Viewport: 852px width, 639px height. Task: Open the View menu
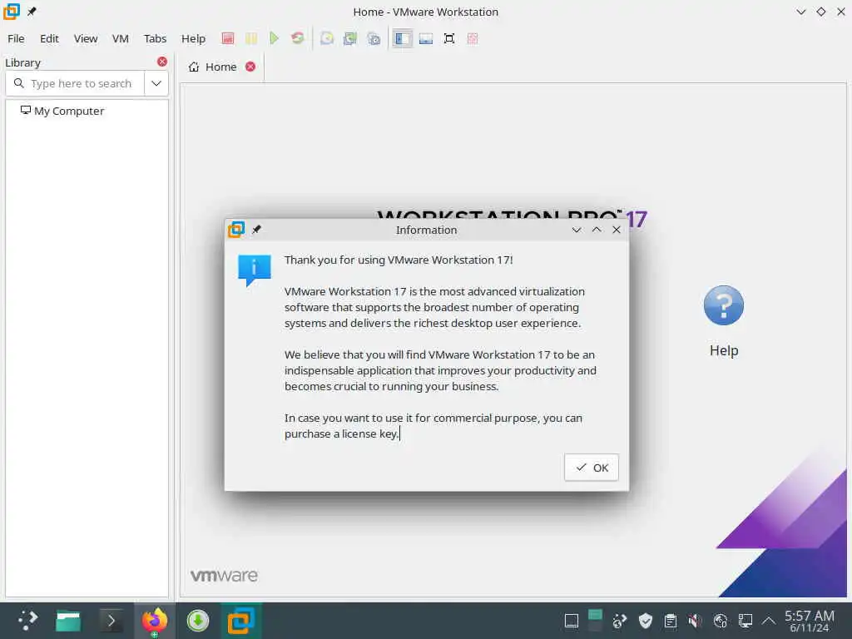click(86, 38)
